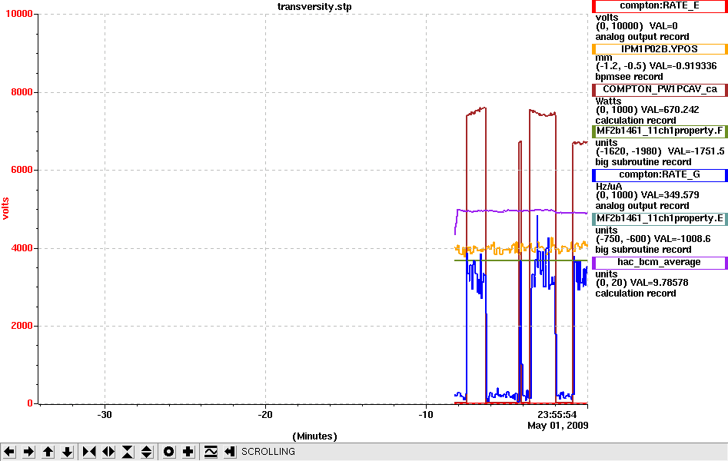Click the horizontal zoom-out (outward triangles) icon
Viewport: 728px width, 461px height.
pos(108,452)
